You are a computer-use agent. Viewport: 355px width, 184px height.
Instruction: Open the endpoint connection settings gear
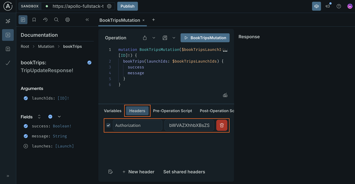[109, 6]
